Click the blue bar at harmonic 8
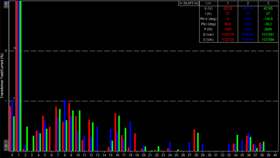 click(65, 125)
